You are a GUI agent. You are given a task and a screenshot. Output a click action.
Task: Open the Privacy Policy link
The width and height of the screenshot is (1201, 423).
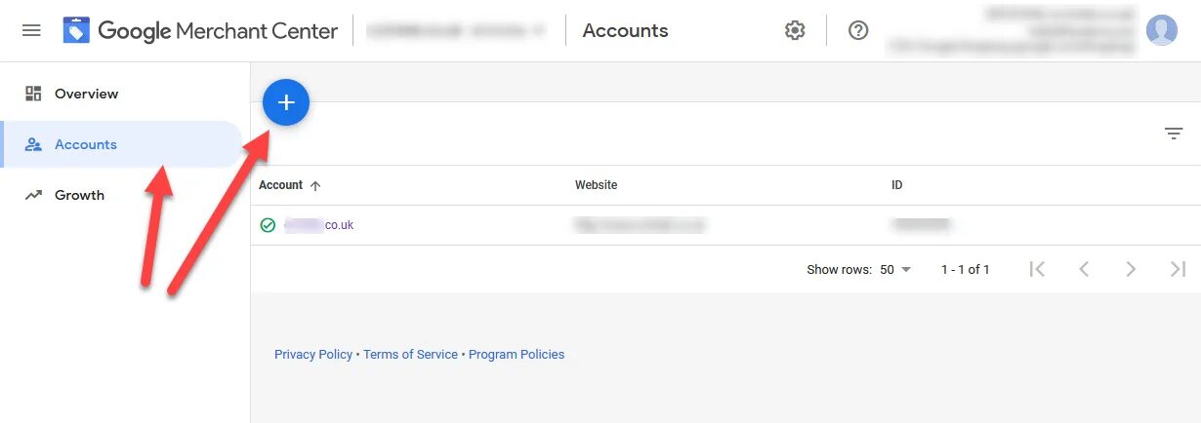[x=313, y=355]
